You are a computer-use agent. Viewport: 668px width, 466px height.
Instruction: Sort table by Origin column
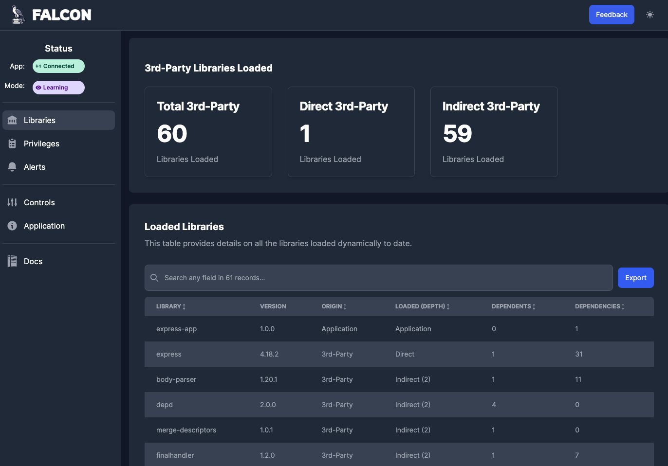(334, 306)
